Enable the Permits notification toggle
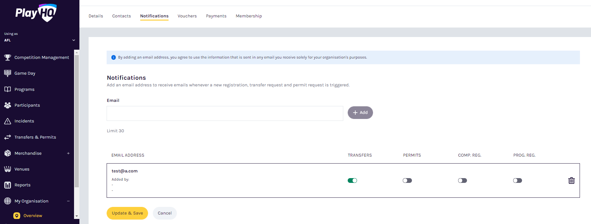The width and height of the screenshot is (591, 224). pyautogui.click(x=407, y=181)
